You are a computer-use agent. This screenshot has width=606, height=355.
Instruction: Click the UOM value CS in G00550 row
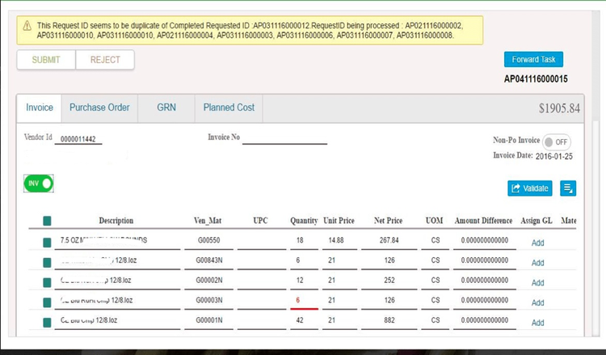click(436, 240)
